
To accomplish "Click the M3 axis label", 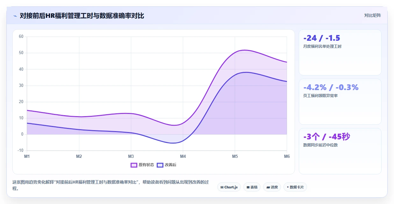I will 131,156.
